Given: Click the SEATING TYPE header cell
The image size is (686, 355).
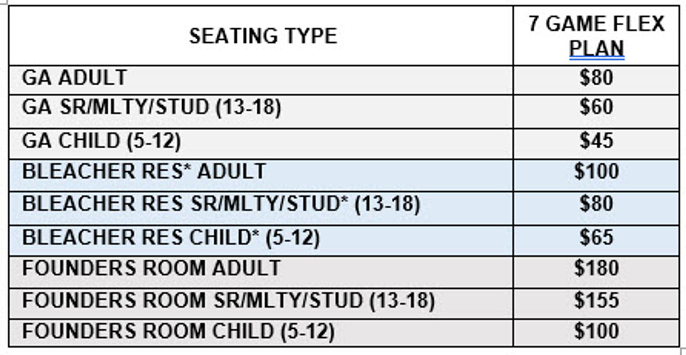Looking at the screenshot, I should [261, 36].
